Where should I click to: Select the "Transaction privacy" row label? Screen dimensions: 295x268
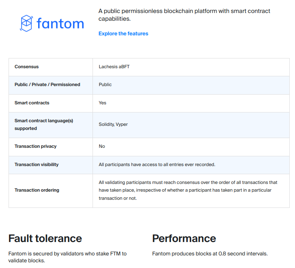36,146
